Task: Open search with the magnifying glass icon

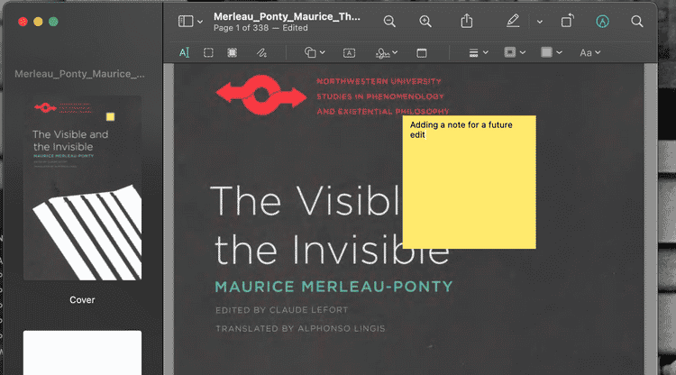Action: (637, 21)
